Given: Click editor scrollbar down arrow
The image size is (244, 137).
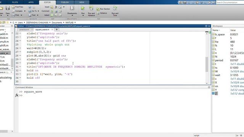Looking at the screenshot, I should (x=207, y=83).
